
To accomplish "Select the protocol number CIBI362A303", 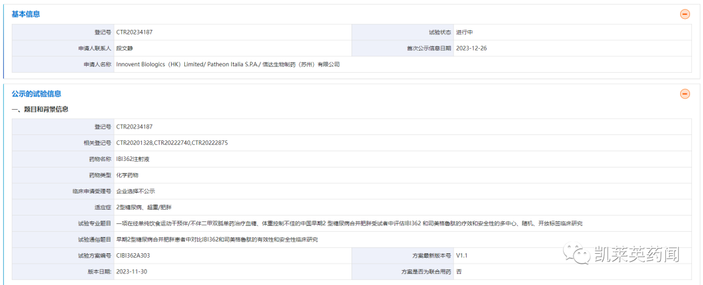I will 133,256.
